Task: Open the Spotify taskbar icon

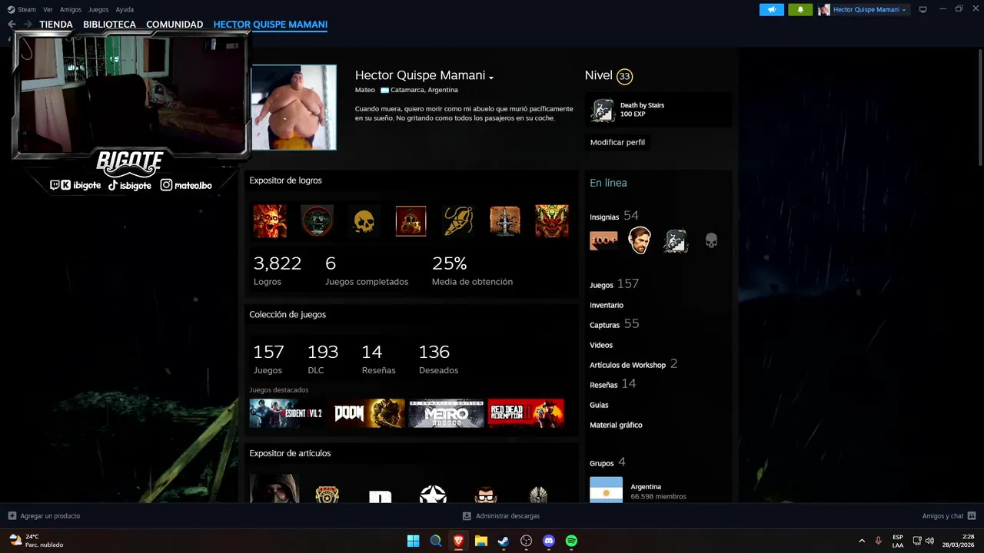Action: (571, 541)
